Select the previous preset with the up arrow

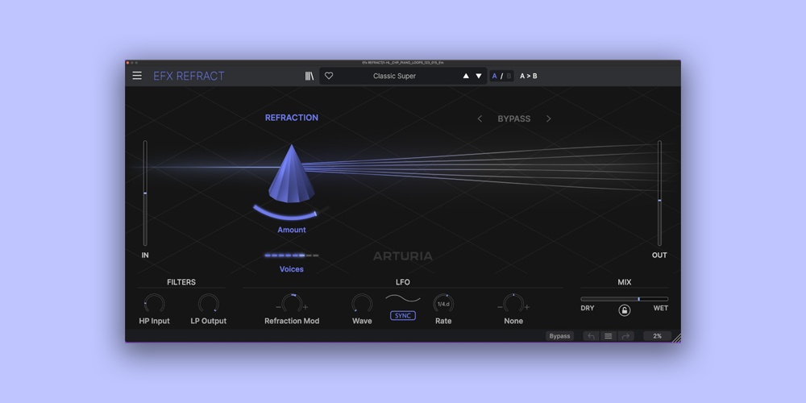(465, 76)
